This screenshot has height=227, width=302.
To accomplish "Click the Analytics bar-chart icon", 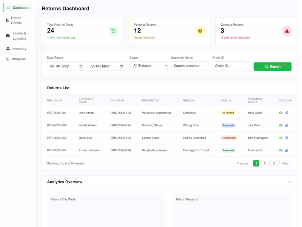I will point(8,59).
